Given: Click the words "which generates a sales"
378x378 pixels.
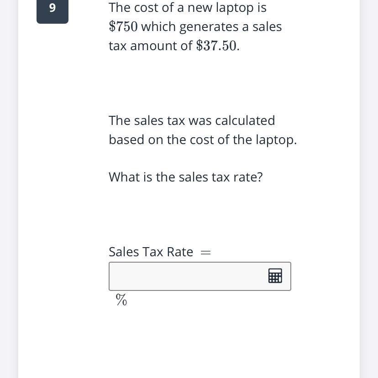Looking at the screenshot, I should pyautogui.click(x=211, y=27).
